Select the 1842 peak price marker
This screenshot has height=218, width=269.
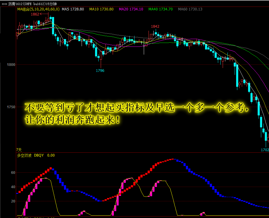[x=155, y=27]
